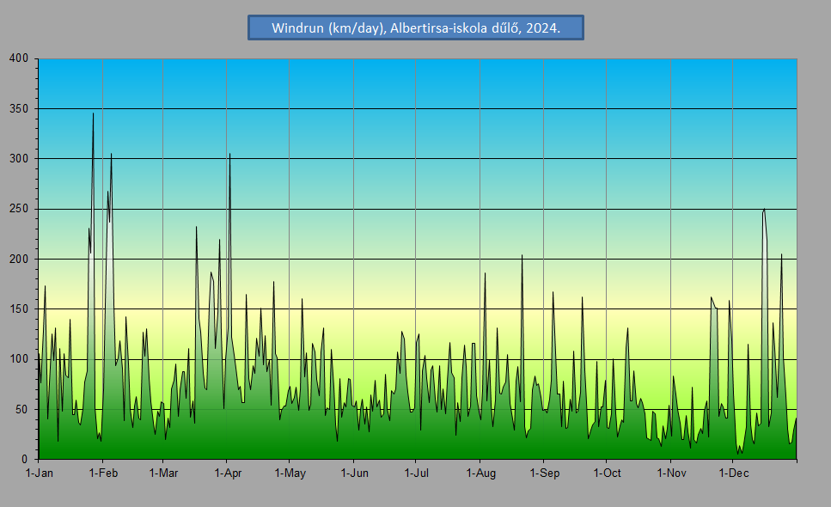Select the 1-Mar date axis label
Image resolution: width=831 pixels, height=507 pixels.
[162, 473]
